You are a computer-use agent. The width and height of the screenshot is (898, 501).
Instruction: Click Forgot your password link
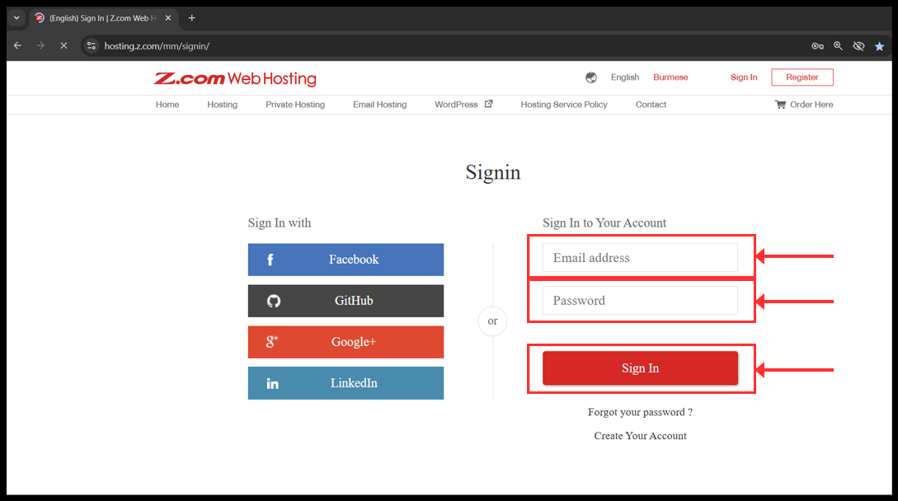640,412
